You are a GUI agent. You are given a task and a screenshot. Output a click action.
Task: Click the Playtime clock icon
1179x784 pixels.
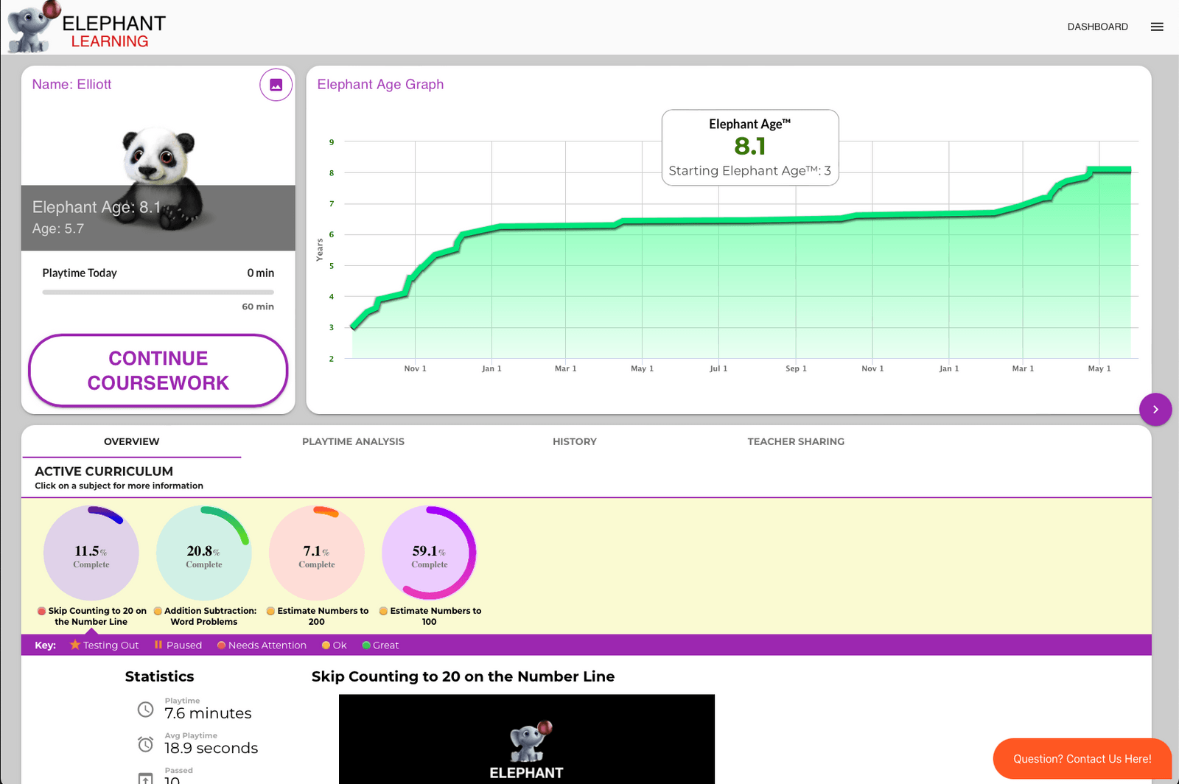[x=146, y=710]
